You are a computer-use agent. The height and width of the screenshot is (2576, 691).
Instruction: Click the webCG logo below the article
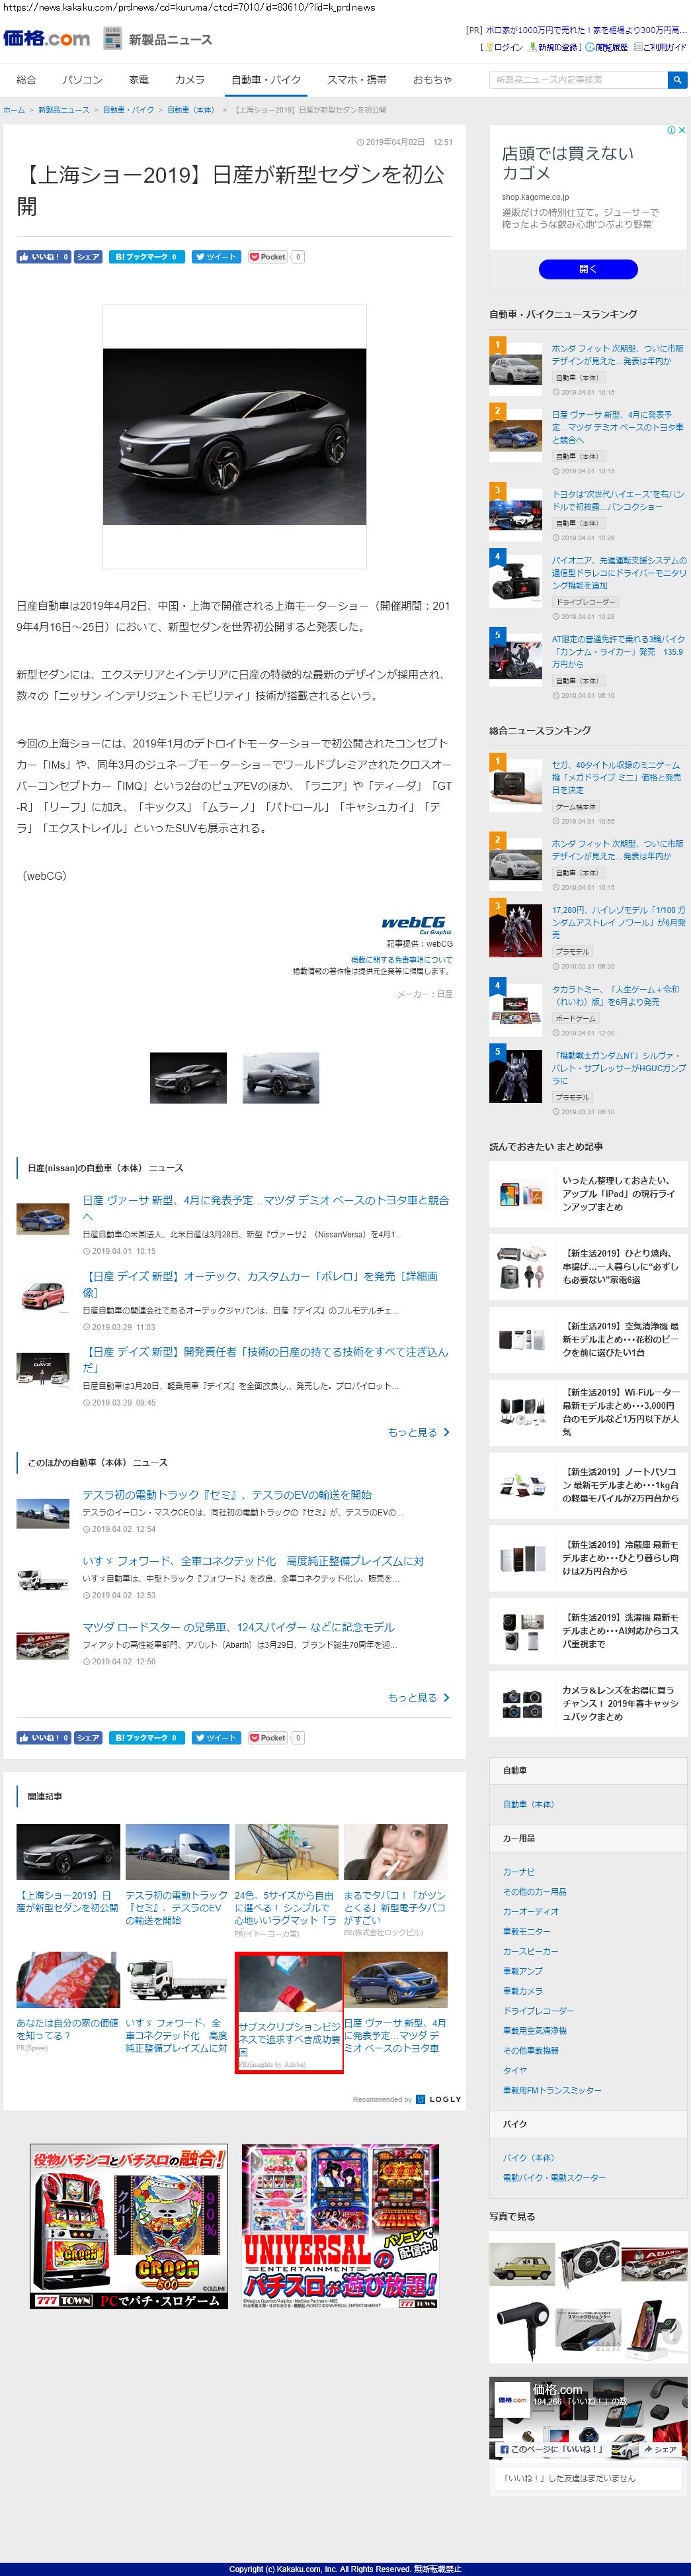413,923
